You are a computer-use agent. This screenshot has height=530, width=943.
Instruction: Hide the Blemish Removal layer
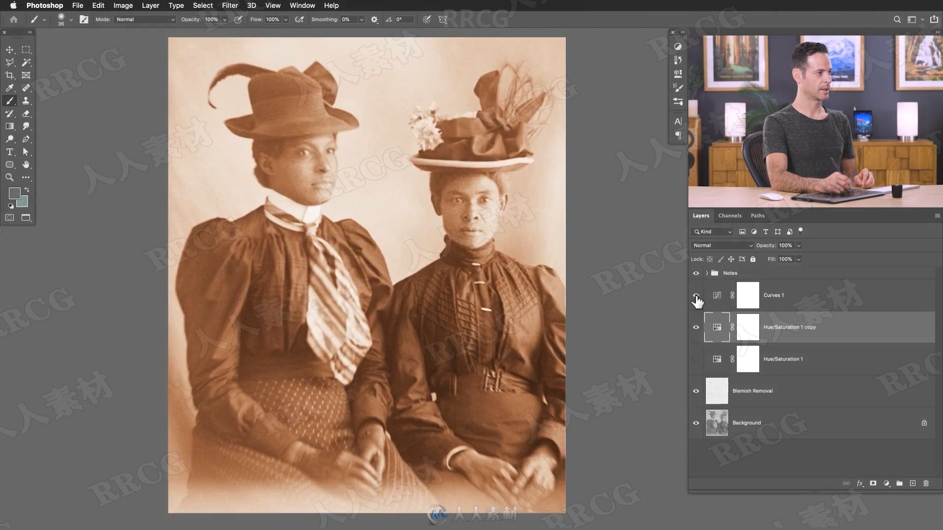[696, 391]
